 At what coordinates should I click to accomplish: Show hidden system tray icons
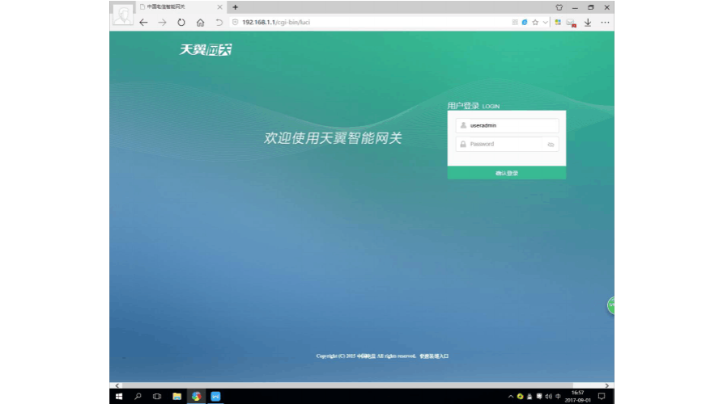[510, 396]
